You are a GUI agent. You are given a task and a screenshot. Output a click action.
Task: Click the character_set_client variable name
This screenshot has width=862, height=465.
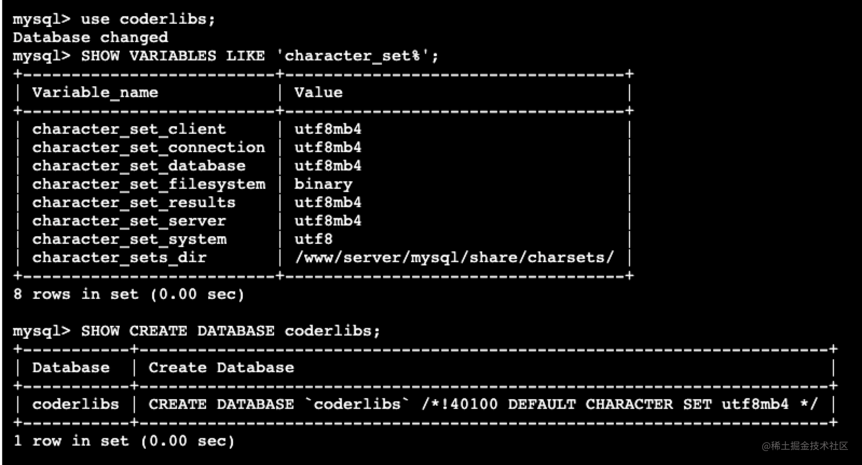[129, 129]
